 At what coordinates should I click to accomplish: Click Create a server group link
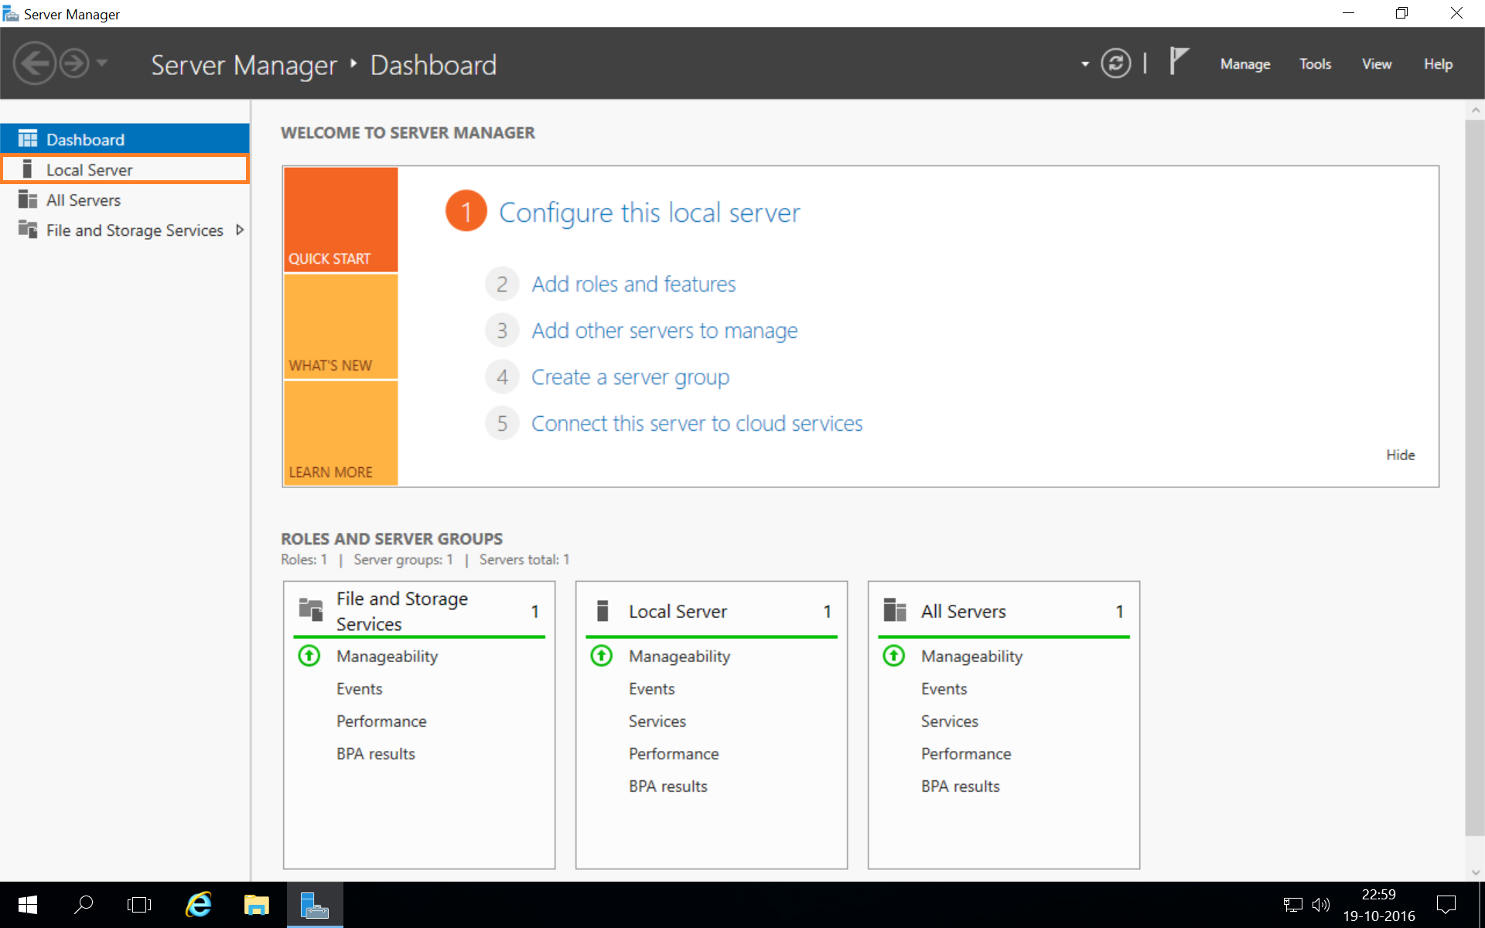(x=630, y=377)
